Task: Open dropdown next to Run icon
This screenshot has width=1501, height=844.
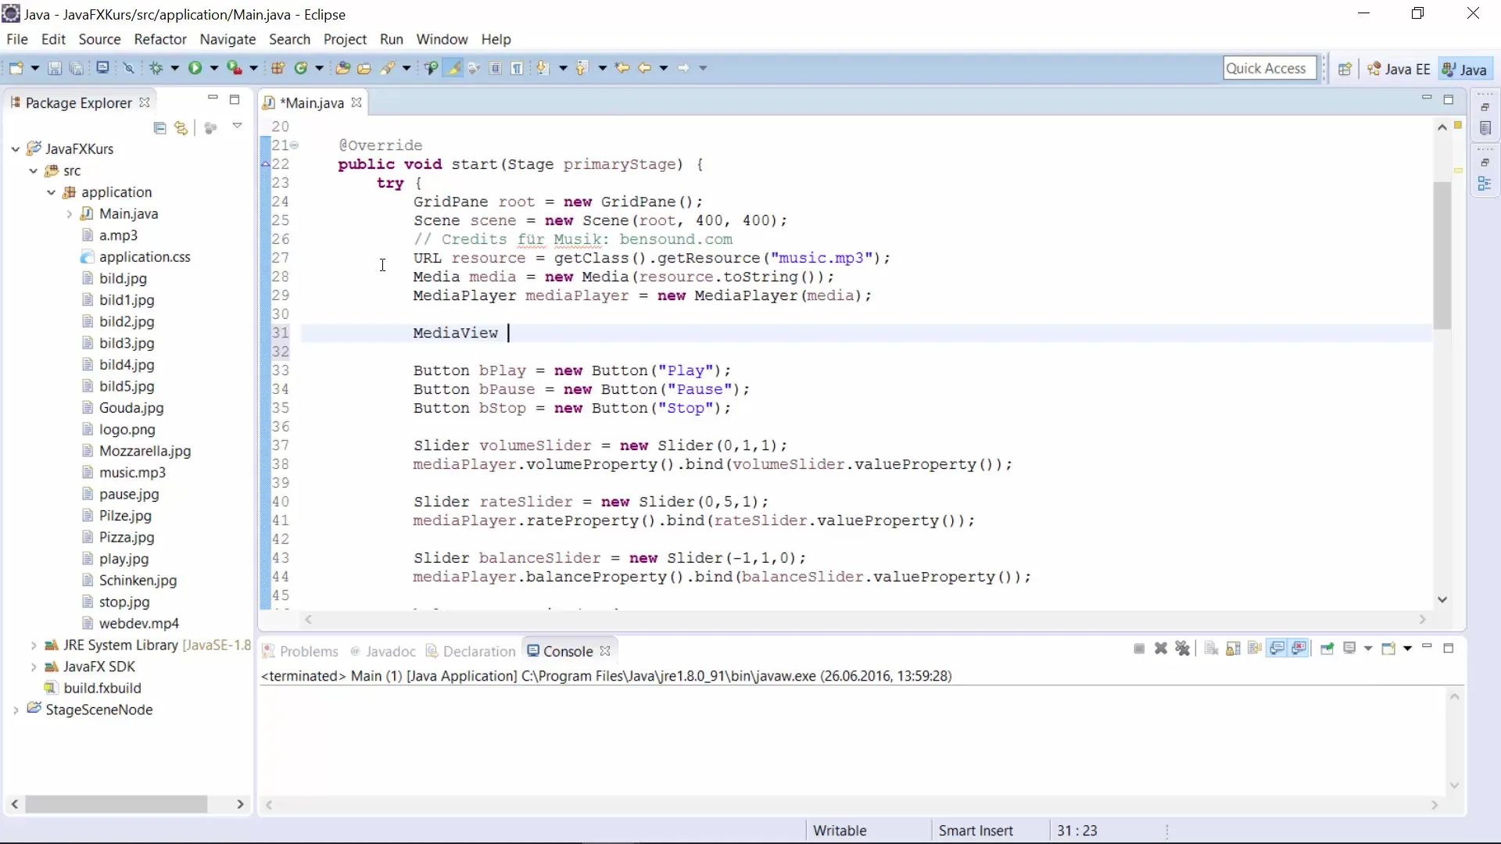Action: [213, 68]
